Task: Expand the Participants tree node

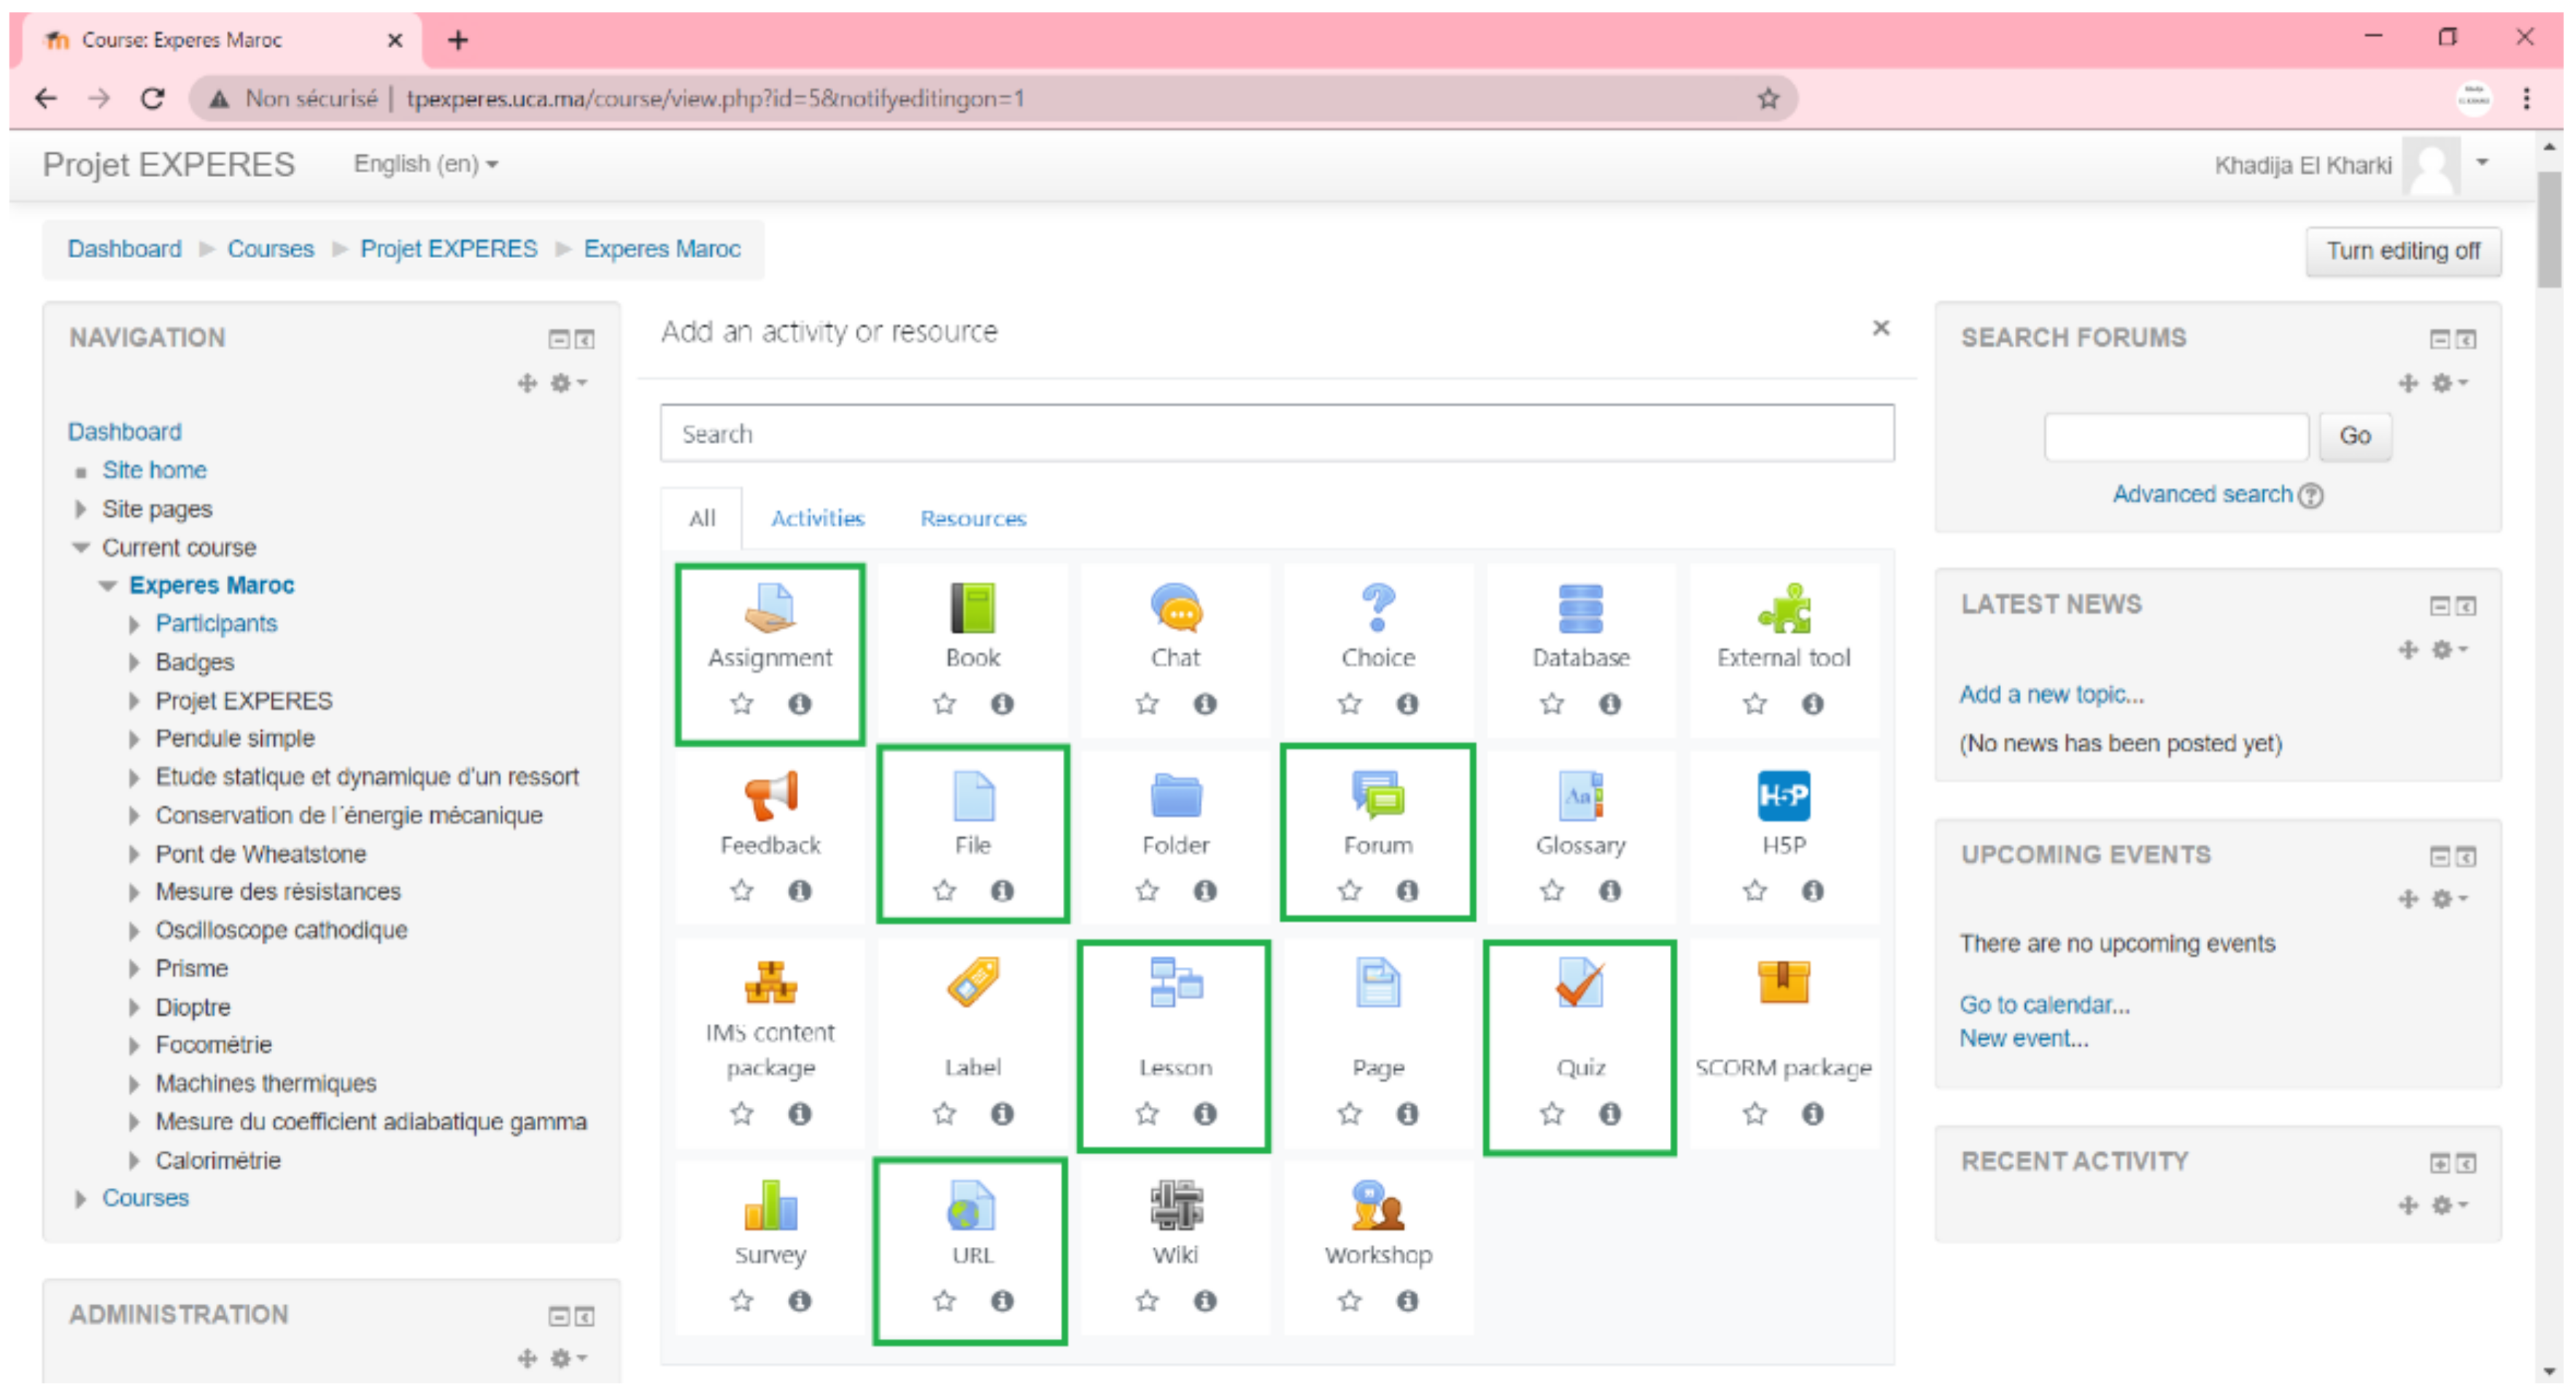Action: click(134, 625)
